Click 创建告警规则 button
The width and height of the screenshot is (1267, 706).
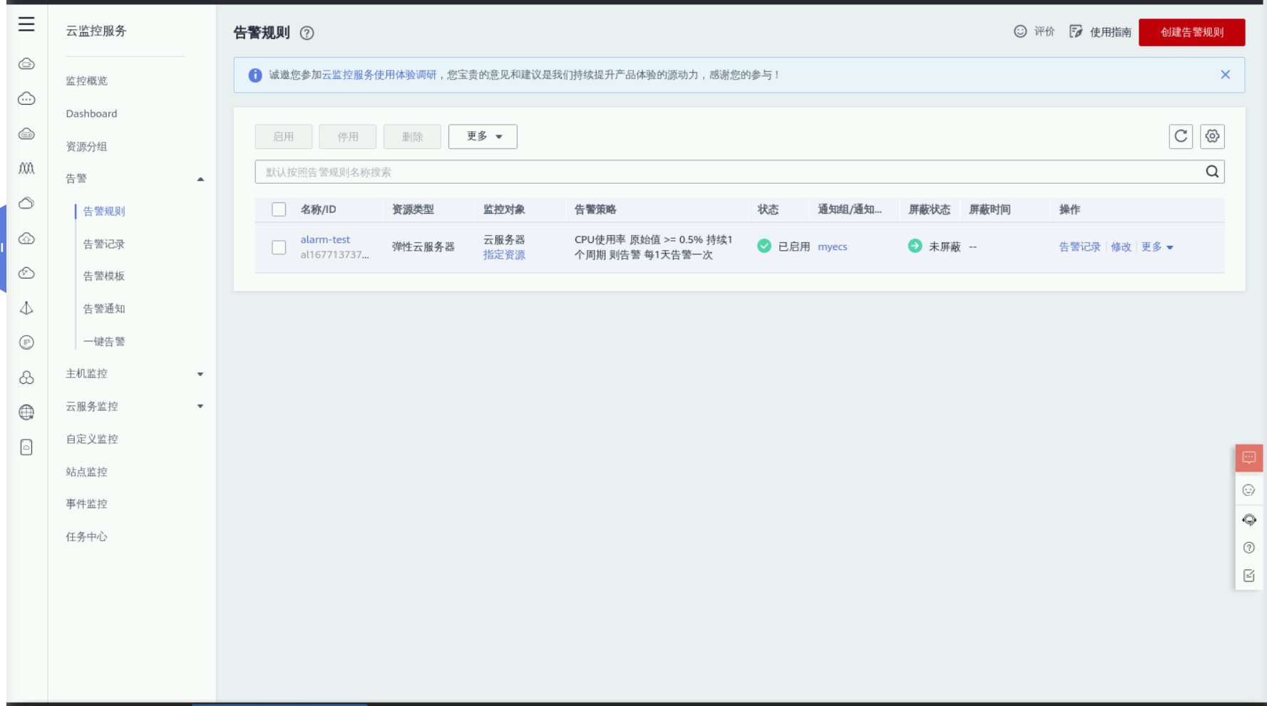pyautogui.click(x=1192, y=32)
